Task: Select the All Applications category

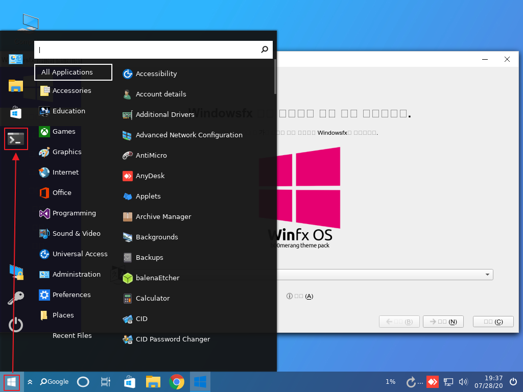Action: (74, 72)
